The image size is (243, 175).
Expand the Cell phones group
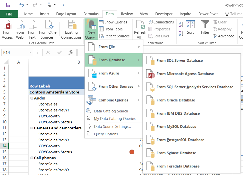[31, 158]
